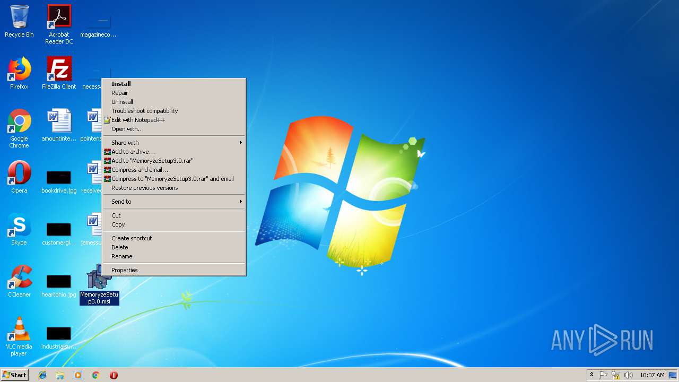Open Properties from context menu
The width and height of the screenshot is (679, 382).
click(x=174, y=270)
